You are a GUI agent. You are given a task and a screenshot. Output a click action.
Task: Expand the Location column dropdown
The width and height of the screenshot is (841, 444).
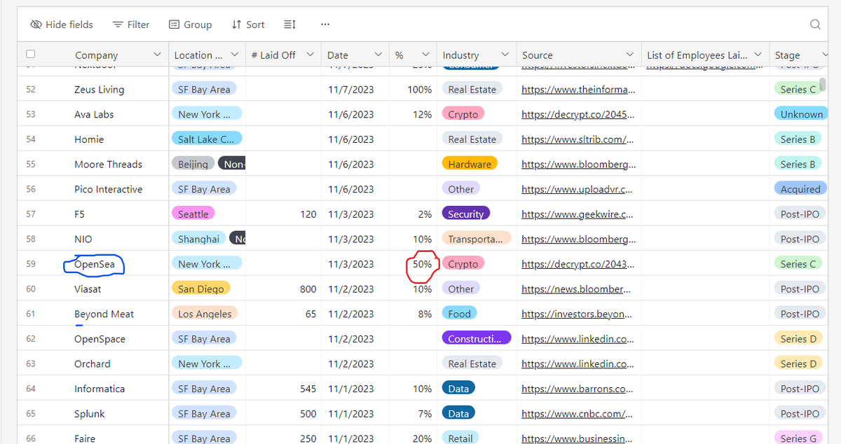pos(235,55)
